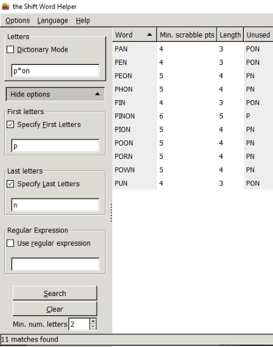Click the Word column sort arrow
The width and height of the screenshot is (273, 347).
(x=150, y=35)
